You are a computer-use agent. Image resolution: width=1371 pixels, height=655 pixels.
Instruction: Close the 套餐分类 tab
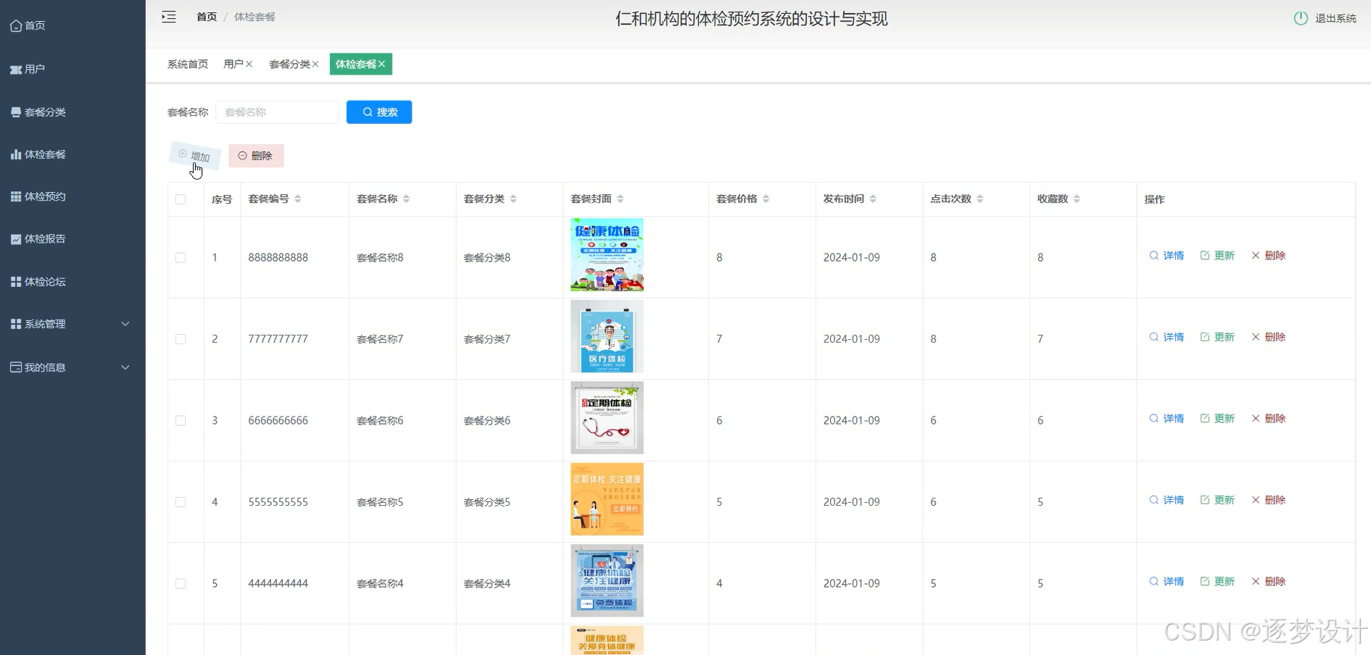click(x=315, y=64)
